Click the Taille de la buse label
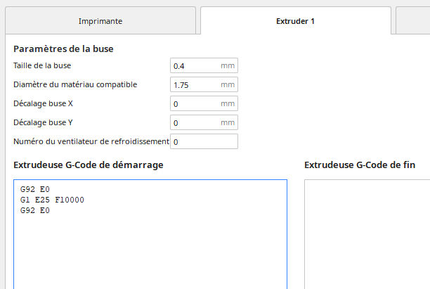 point(42,66)
